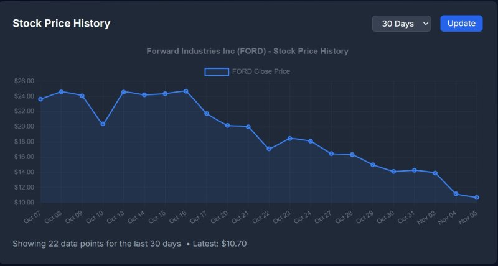Click the Update button
This screenshot has width=498, height=266.
tap(461, 24)
